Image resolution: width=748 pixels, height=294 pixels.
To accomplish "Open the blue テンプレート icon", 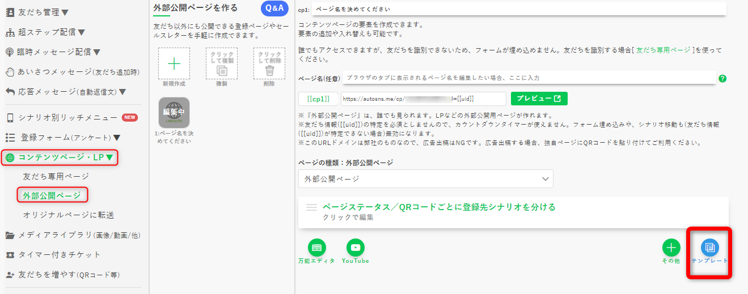I will tap(709, 248).
